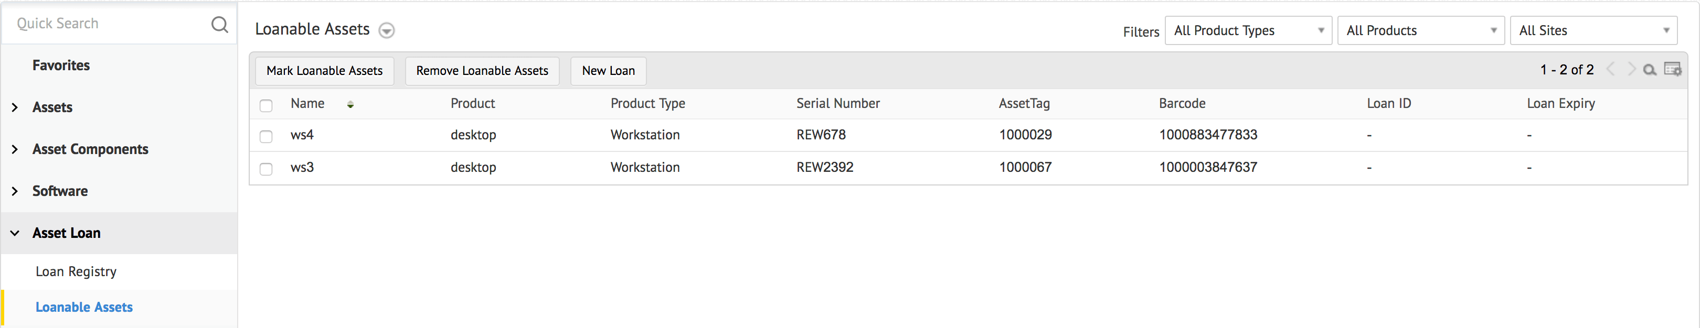Focus the Quick Search input field
The image size is (1700, 328).
click(105, 24)
